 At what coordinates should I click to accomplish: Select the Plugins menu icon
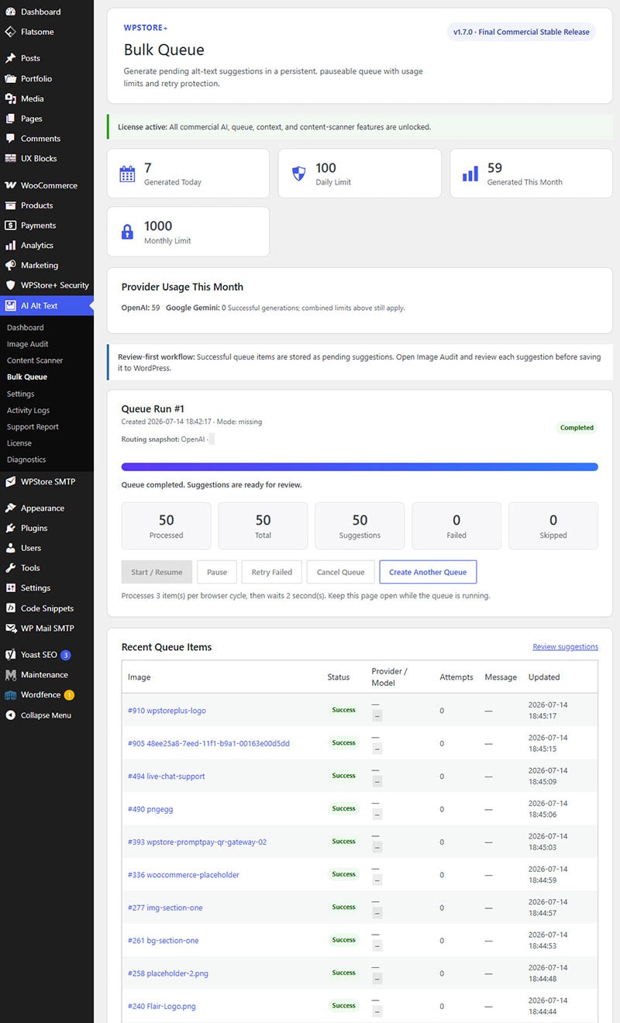[10, 528]
